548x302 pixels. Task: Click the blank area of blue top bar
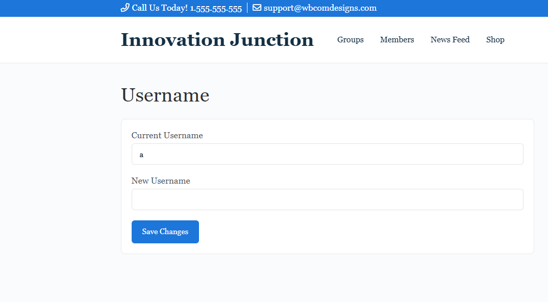(x=459, y=8)
